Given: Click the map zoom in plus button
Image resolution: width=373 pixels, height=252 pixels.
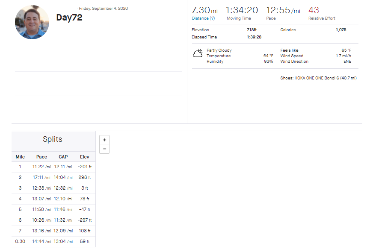Looking at the screenshot, I should 104,140.
